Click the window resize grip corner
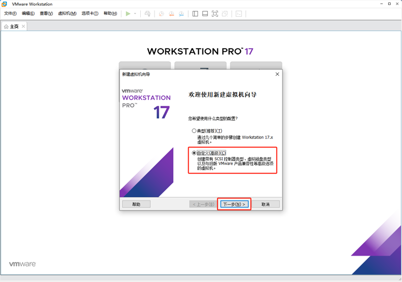 coord(400,279)
